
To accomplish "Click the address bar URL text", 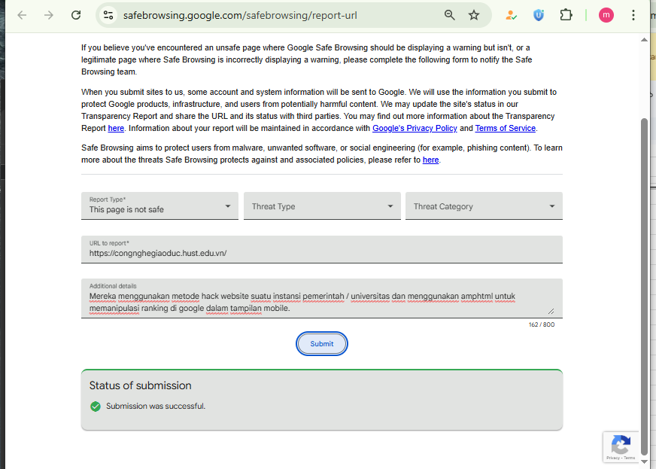I will tap(240, 16).
